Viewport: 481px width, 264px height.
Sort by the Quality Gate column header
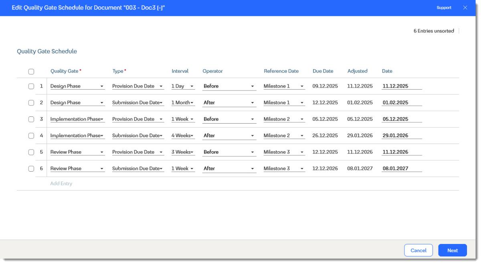click(x=64, y=71)
